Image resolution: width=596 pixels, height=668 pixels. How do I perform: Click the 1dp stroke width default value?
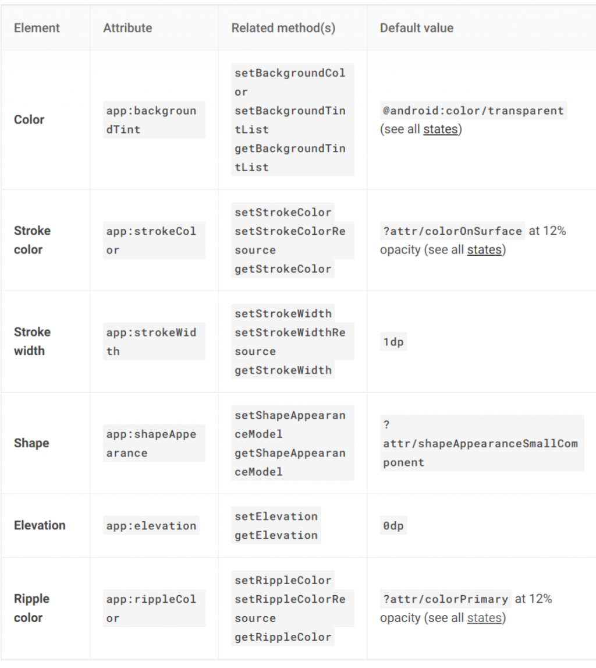(393, 342)
